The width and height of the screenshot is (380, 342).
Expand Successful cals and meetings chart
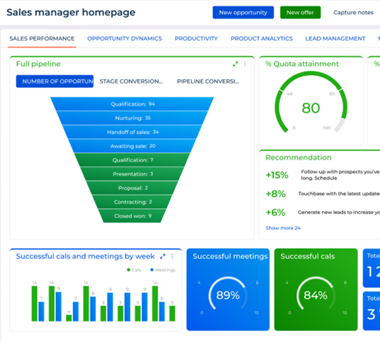click(x=163, y=256)
